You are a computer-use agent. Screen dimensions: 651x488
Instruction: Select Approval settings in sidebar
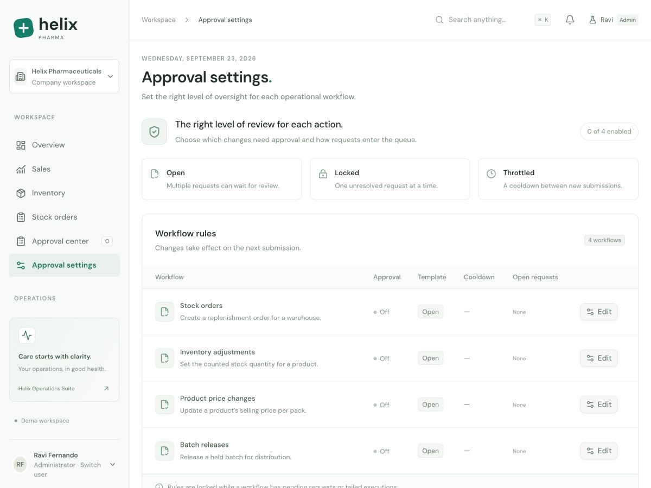(64, 265)
